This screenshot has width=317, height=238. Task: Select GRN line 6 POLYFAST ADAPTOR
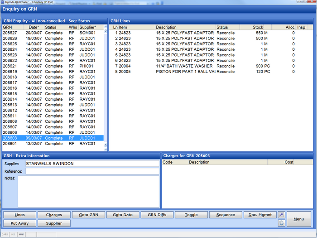click(x=211, y=60)
